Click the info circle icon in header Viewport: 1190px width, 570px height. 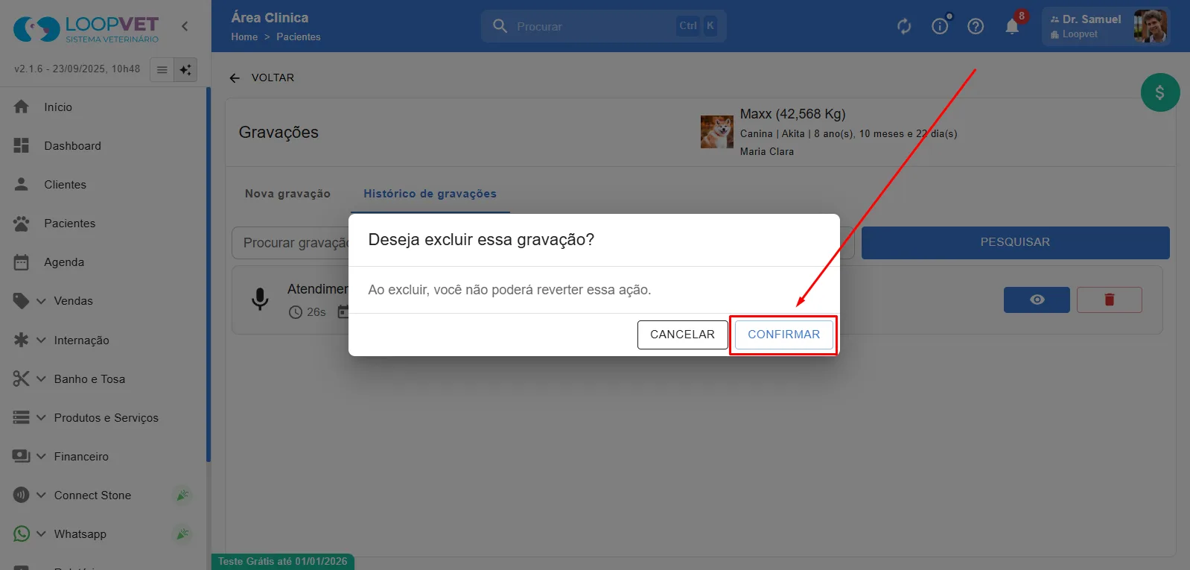940,26
